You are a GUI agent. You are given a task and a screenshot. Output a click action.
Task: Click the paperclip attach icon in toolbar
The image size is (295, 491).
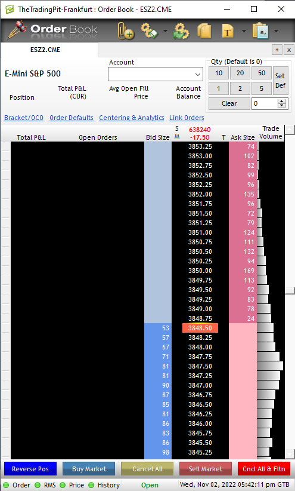tap(125, 31)
